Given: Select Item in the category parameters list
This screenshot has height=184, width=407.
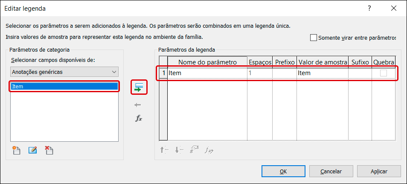Looking at the screenshot, I should [x=64, y=86].
